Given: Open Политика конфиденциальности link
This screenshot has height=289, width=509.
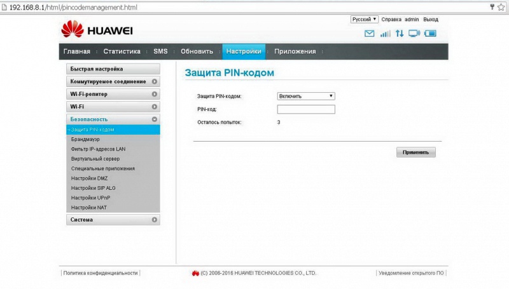Looking at the screenshot, I should (x=101, y=273).
